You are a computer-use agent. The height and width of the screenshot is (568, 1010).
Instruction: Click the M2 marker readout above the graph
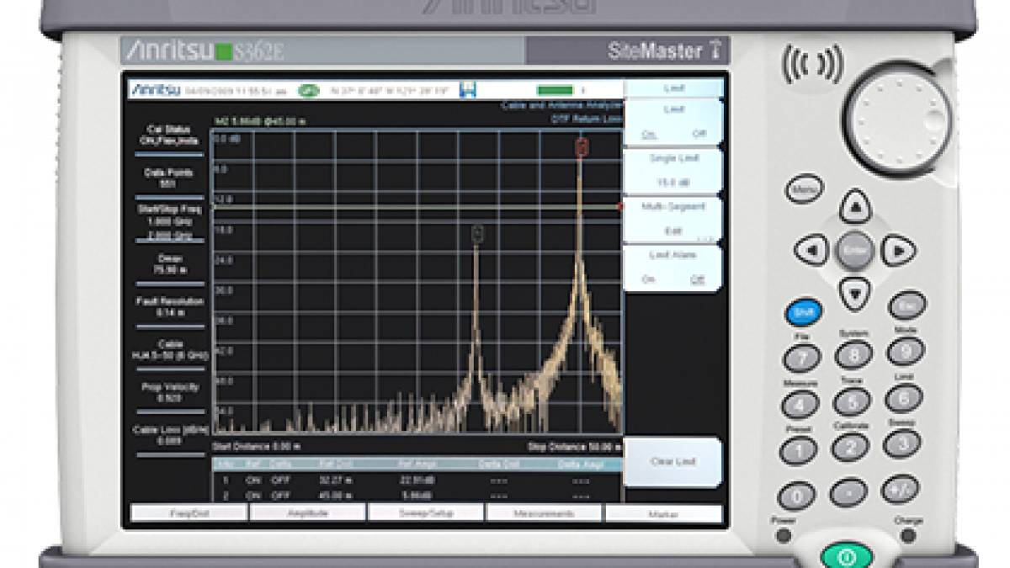(x=260, y=122)
